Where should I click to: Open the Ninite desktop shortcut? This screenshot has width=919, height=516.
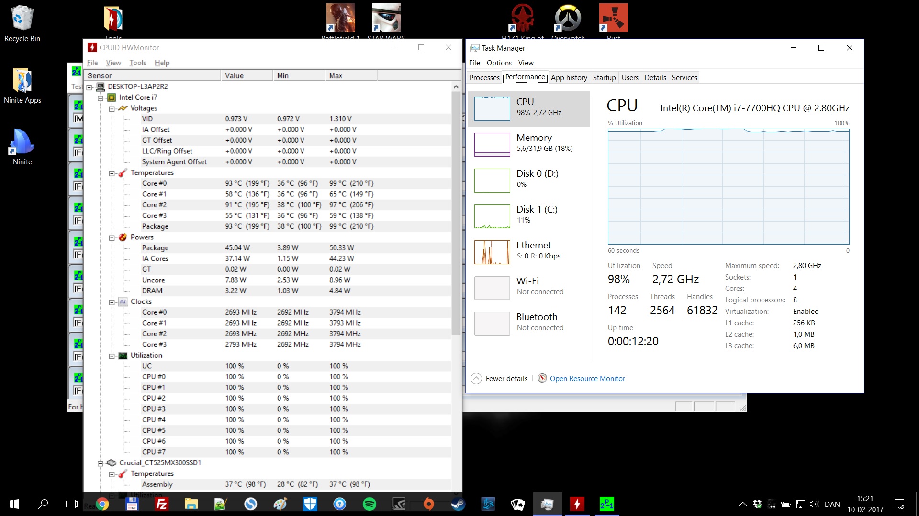point(22,147)
